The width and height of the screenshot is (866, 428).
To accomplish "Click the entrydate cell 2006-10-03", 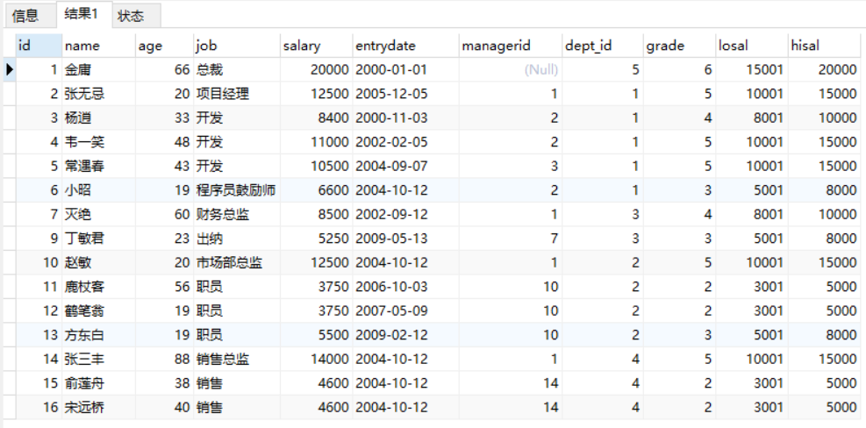I will point(405,287).
